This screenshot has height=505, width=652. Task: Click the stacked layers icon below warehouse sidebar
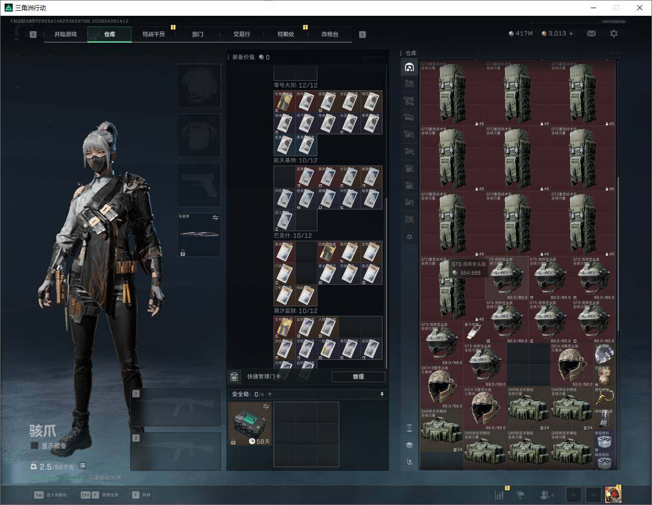[409, 445]
